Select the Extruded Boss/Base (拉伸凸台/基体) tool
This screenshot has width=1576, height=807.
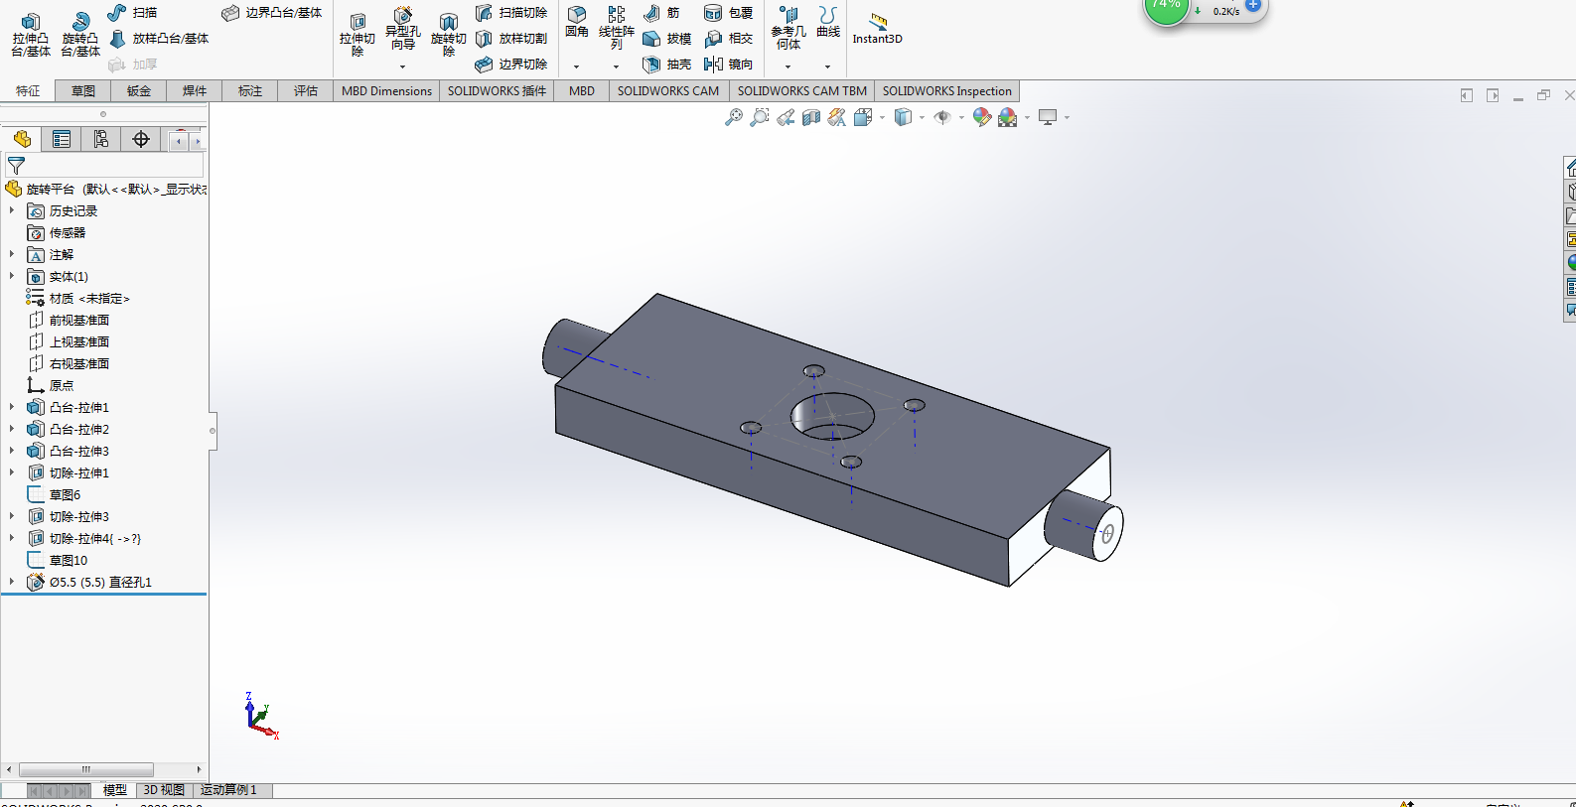[x=31, y=35]
